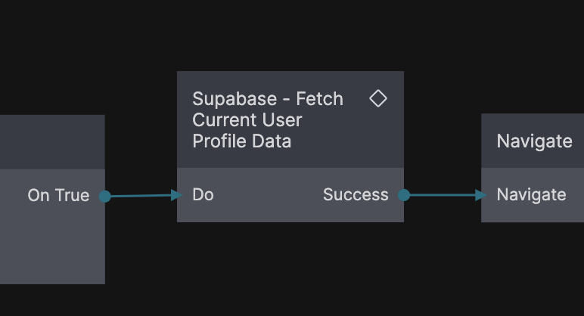The image size is (584, 316).
Task: Select the connection line from On True to Do
Action: 142,196
